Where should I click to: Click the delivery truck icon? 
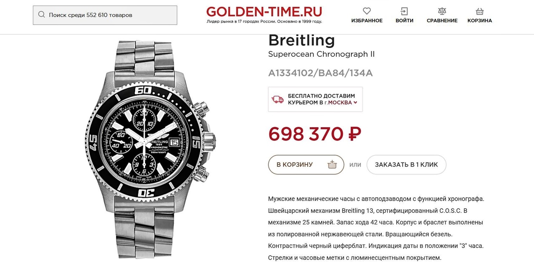pos(277,99)
